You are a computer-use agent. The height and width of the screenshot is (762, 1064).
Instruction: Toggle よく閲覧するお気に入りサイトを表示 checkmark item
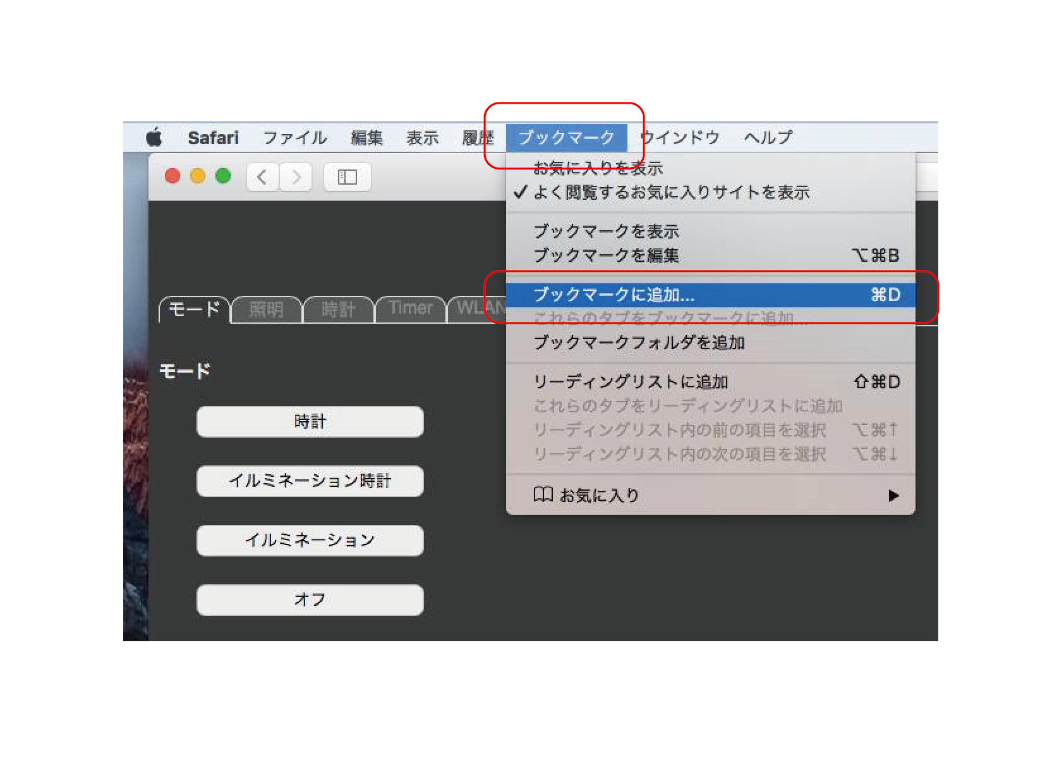click(670, 192)
